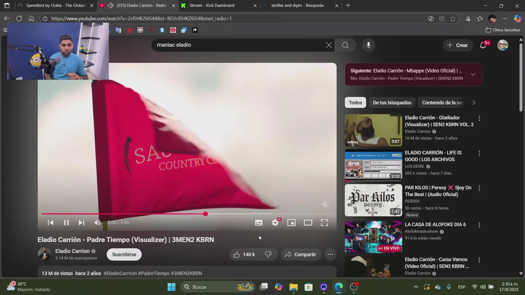This screenshot has width=525, height=295.
Task: Enter fullscreen in the video player
Action: [324, 222]
